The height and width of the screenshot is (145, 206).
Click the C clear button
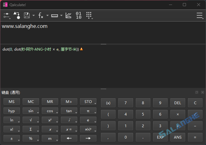tap(195, 103)
